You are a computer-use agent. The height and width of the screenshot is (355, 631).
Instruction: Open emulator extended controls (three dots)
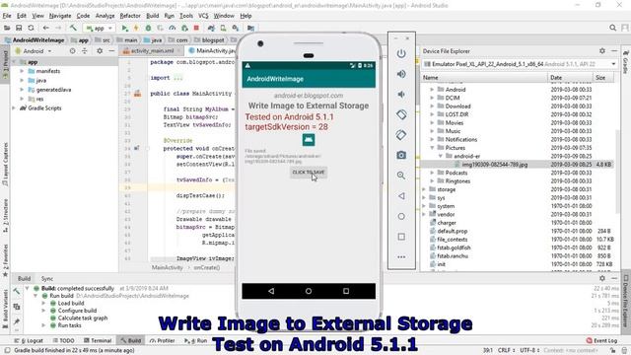[401, 256]
